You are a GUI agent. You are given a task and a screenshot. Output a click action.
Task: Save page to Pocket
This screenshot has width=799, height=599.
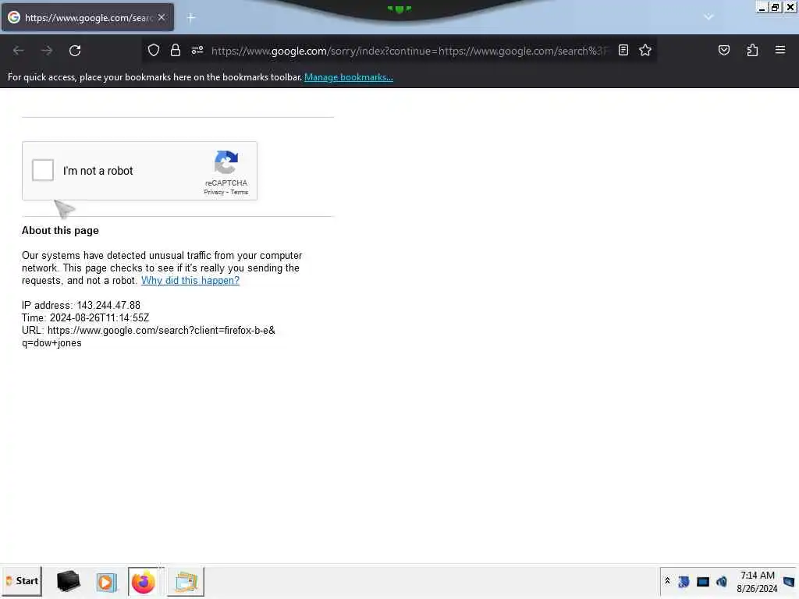pyautogui.click(x=723, y=50)
